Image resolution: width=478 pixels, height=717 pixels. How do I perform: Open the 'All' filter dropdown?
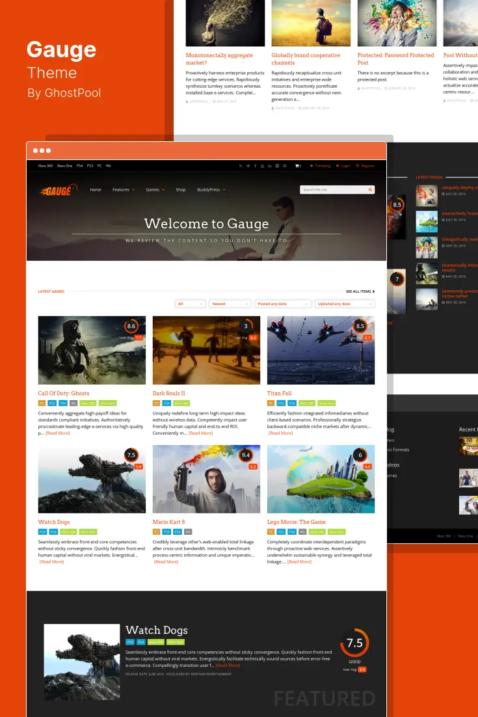[190, 304]
